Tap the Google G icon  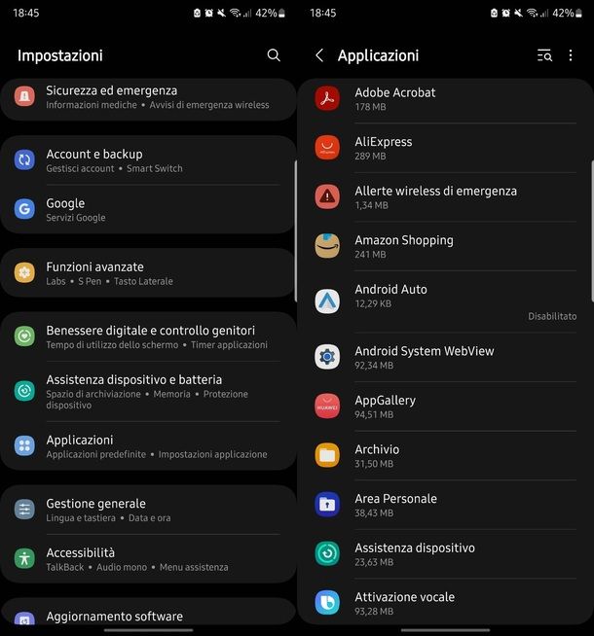24,209
